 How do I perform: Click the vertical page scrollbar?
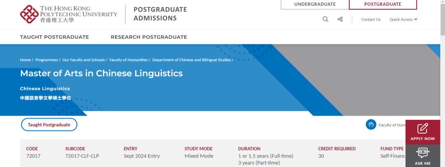pyautogui.click(x=442, y=82)
